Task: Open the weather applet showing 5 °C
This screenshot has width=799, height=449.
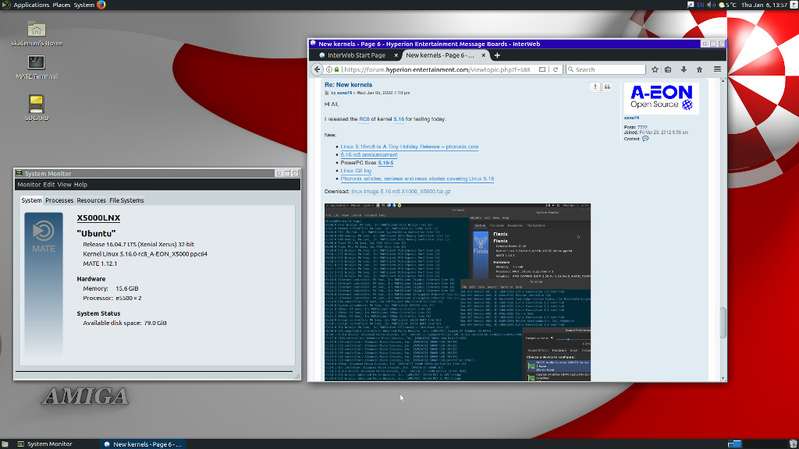Action: click(x=727, y=5)
